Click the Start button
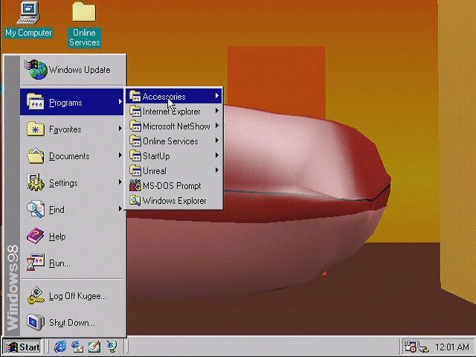Screen dimensions: 476x357 (22, 347)
